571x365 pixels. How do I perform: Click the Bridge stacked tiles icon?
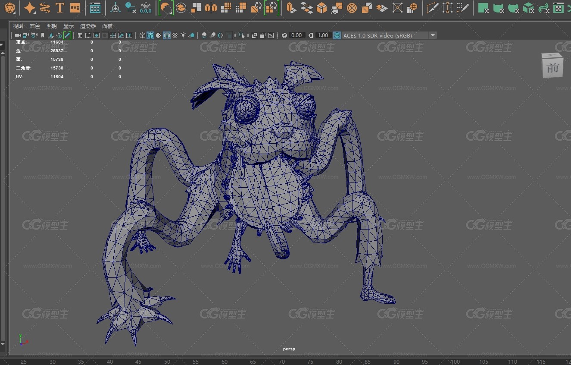tap(306, 7)
